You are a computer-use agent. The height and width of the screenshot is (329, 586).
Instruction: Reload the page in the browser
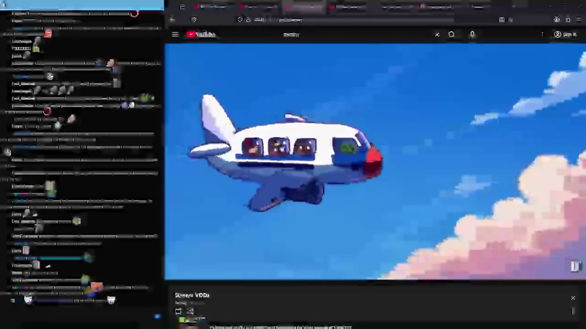pos(194,20)
